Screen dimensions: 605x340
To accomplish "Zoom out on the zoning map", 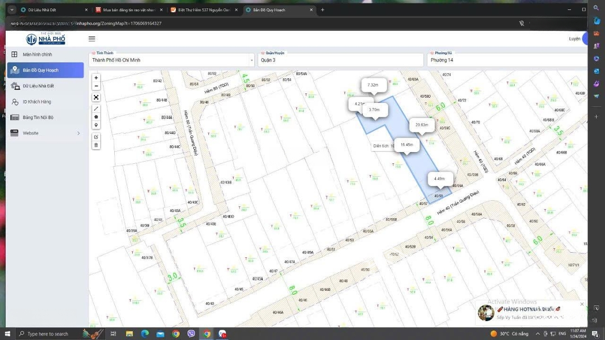I will (x=96, y=86).
